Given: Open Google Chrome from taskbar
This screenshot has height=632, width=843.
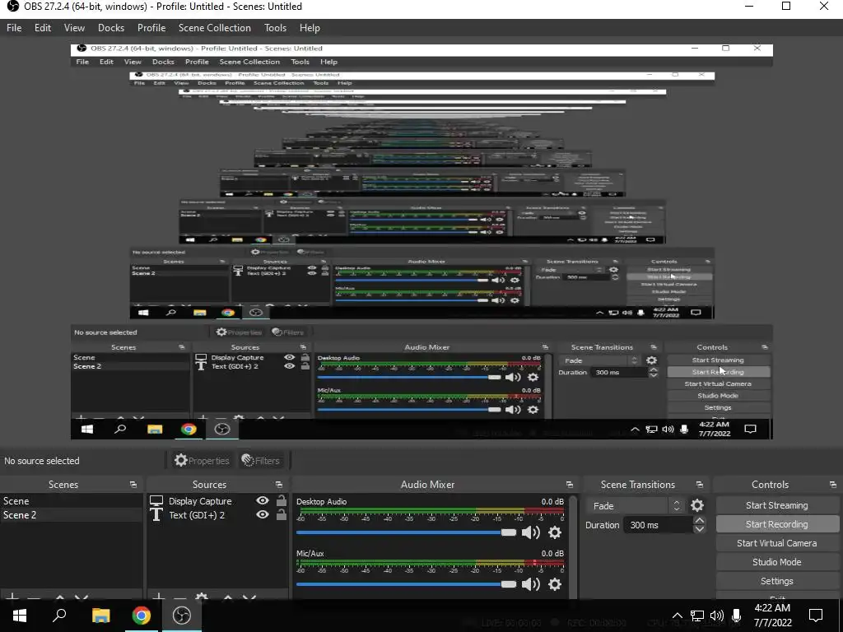Looking at the screenshot, I should click(142, 616).
